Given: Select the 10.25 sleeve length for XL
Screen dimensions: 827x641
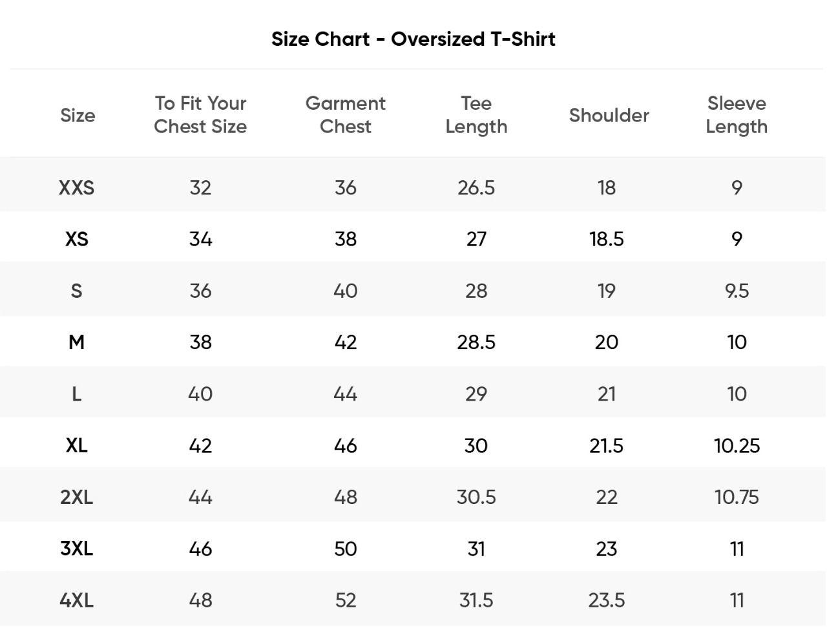Looking at the screenshot, I should [737, 445].
